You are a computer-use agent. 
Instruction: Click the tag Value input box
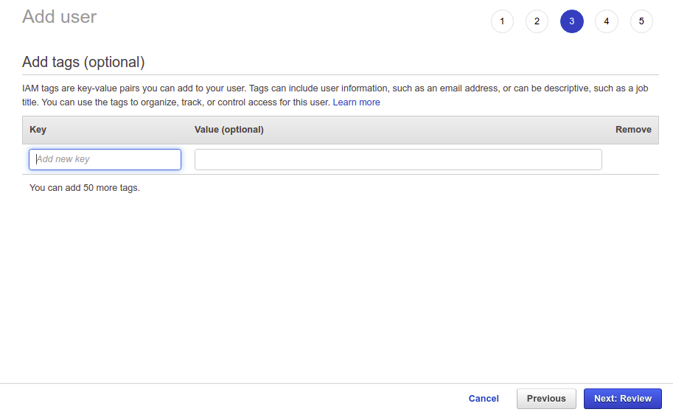click(398, 159)
